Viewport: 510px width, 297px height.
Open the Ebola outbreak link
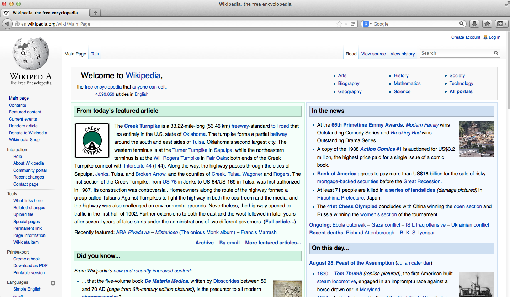349,225
